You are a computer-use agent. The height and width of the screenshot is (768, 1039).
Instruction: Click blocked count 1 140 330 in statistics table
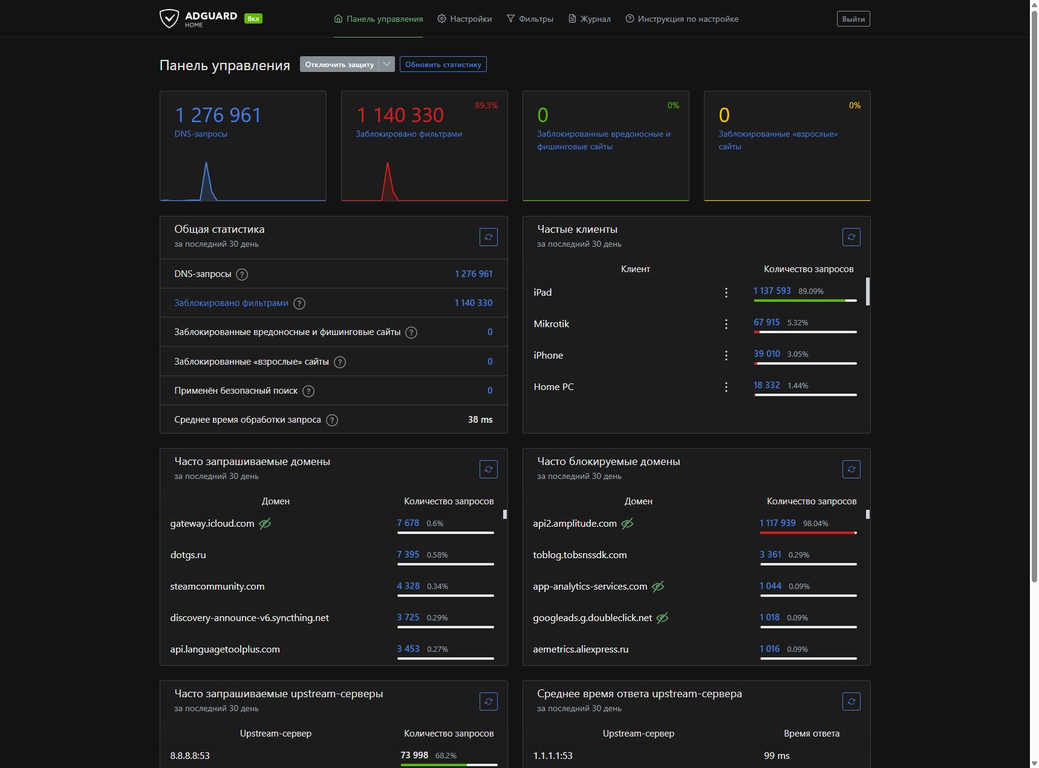[474, 303]
